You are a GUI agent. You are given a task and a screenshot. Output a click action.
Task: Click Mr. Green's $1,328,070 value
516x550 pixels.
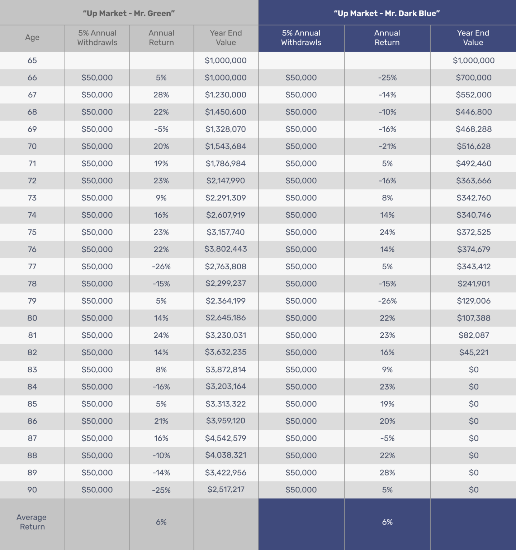pyautogui.click(x=226, y=129)
